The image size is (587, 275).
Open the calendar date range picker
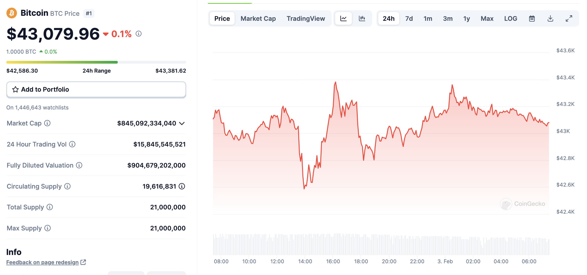(532, 19)
